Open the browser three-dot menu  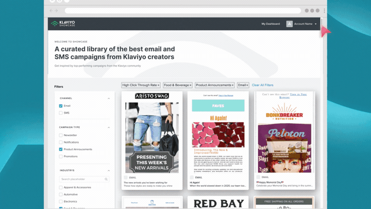324,11
